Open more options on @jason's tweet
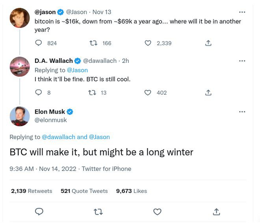This screenshot has width=260, height=224. coord(242,12)
